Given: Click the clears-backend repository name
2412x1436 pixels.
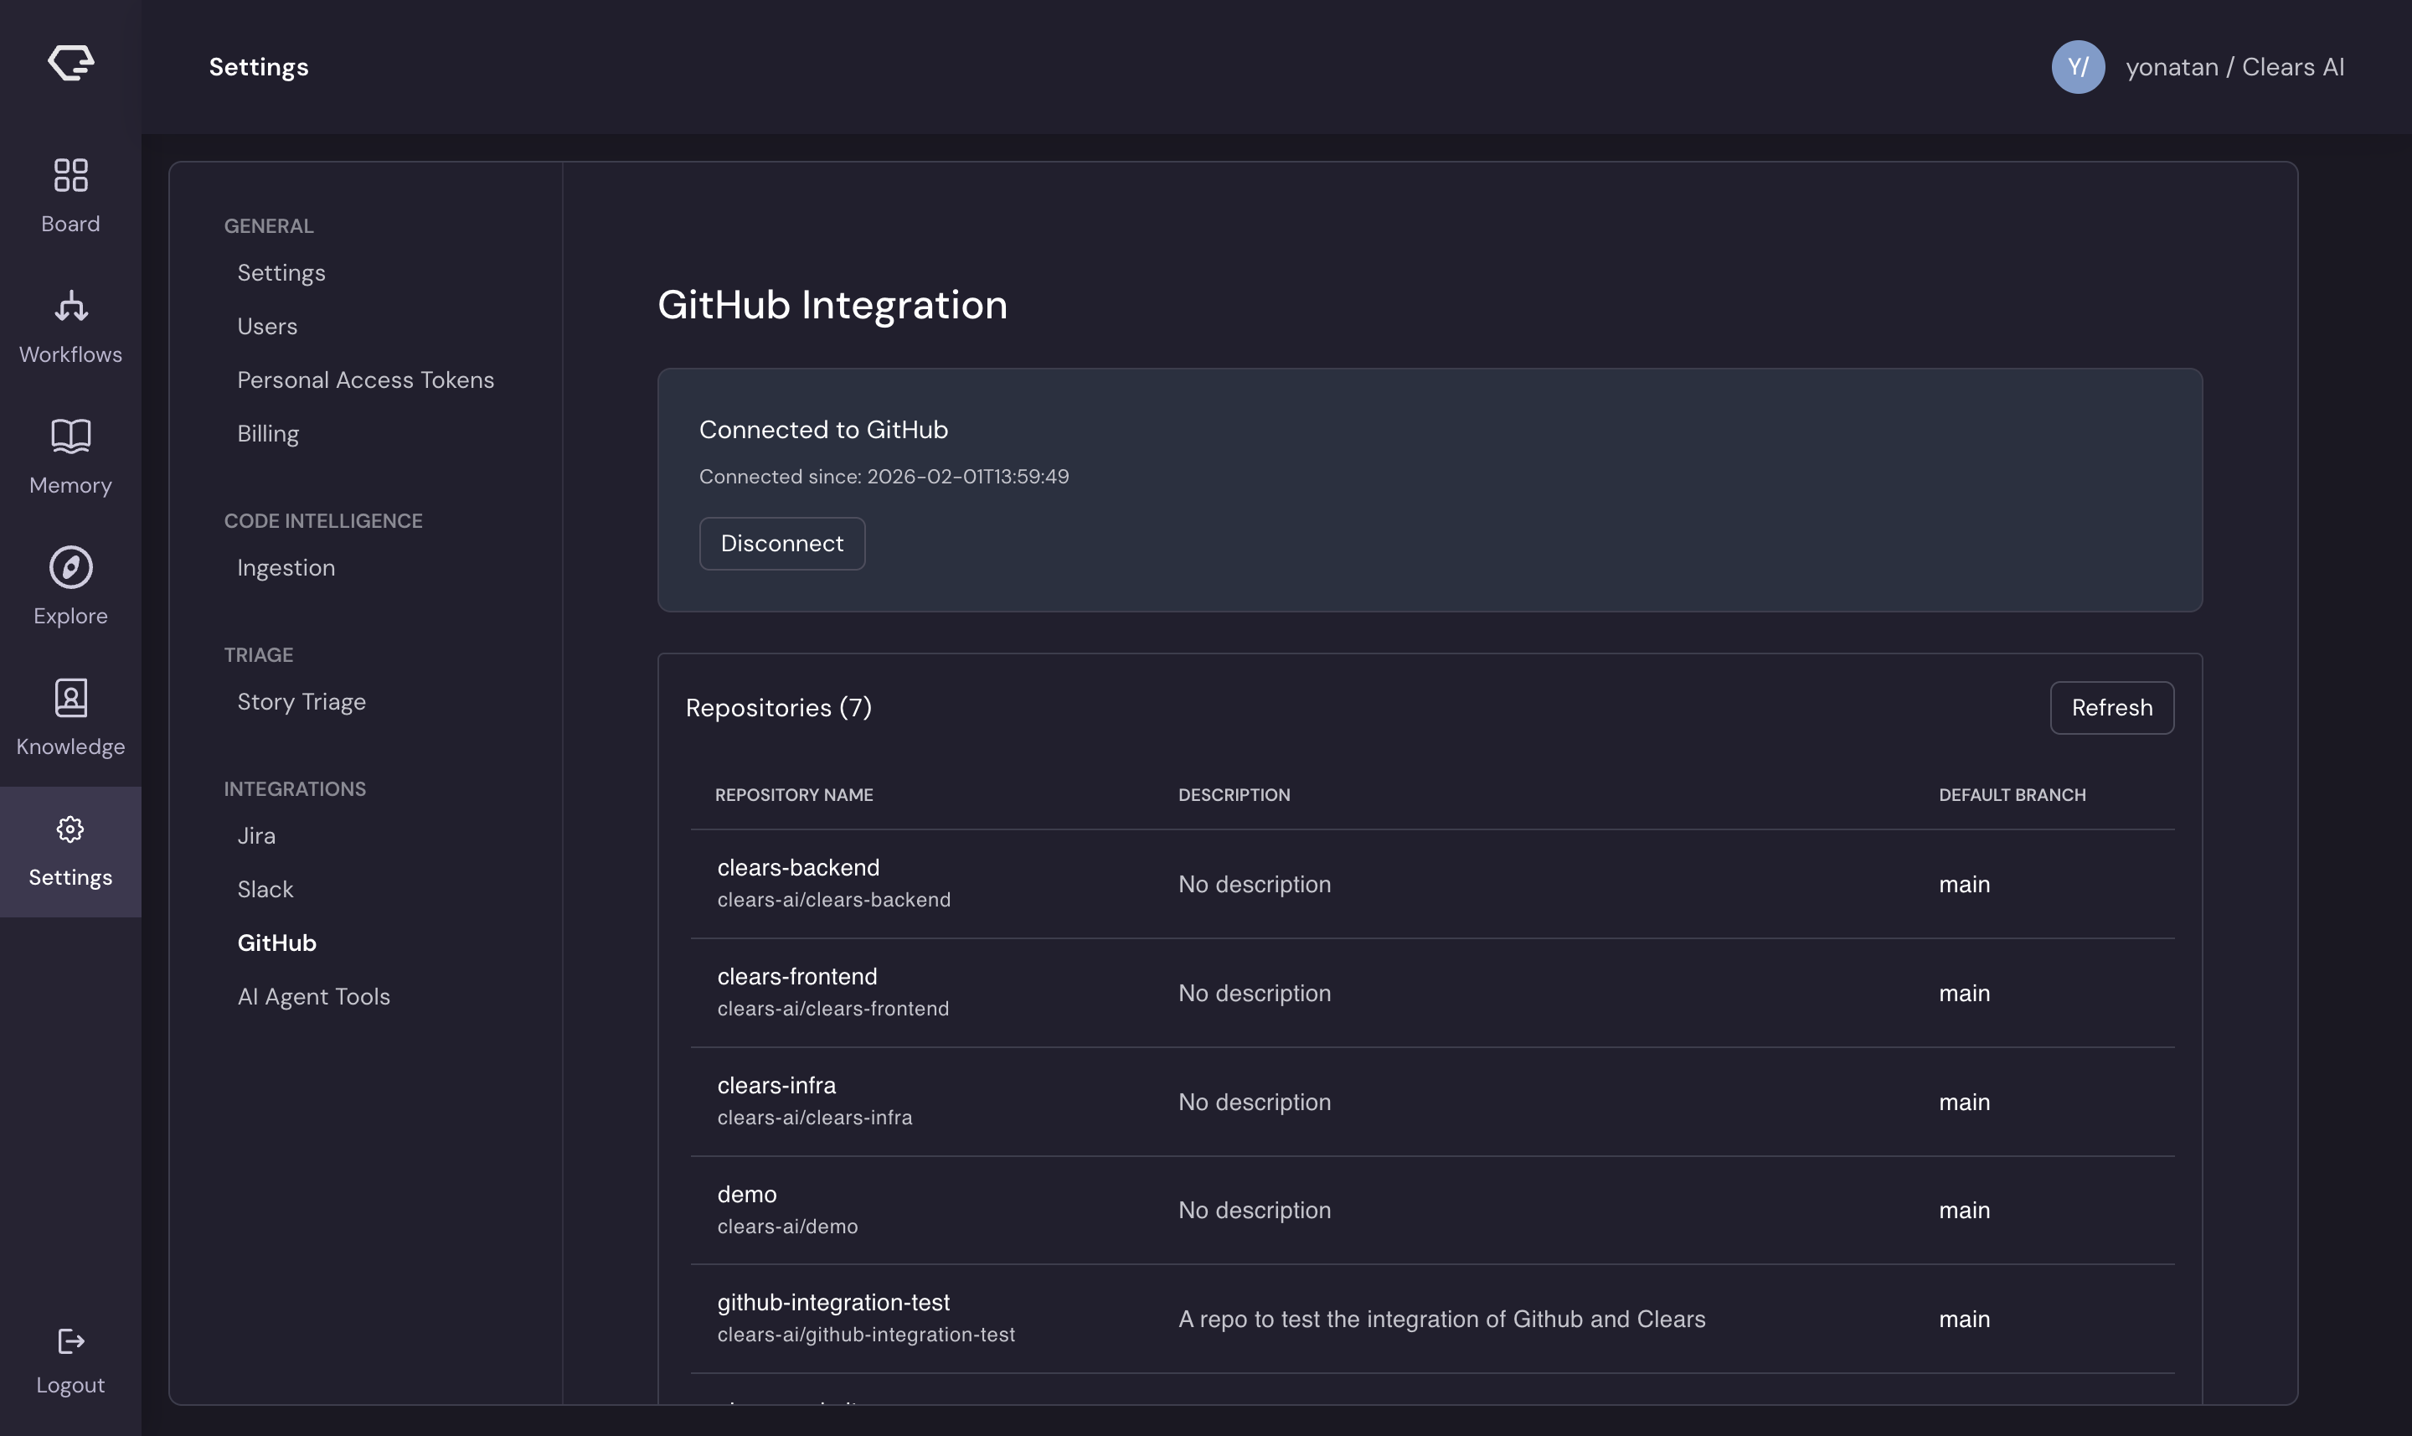Looking at the screenshot, I should [798, 868].
